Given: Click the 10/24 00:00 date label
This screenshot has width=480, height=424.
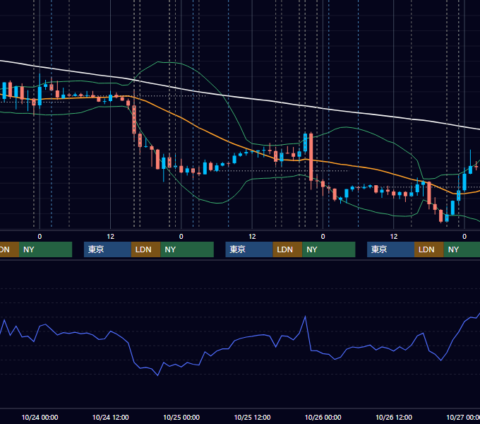Looking at the screenshot, I should click(40, 417).
